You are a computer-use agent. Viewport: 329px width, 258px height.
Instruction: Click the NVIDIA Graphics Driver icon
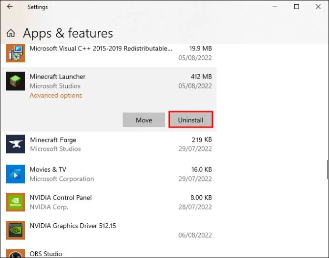click(16, 230)
